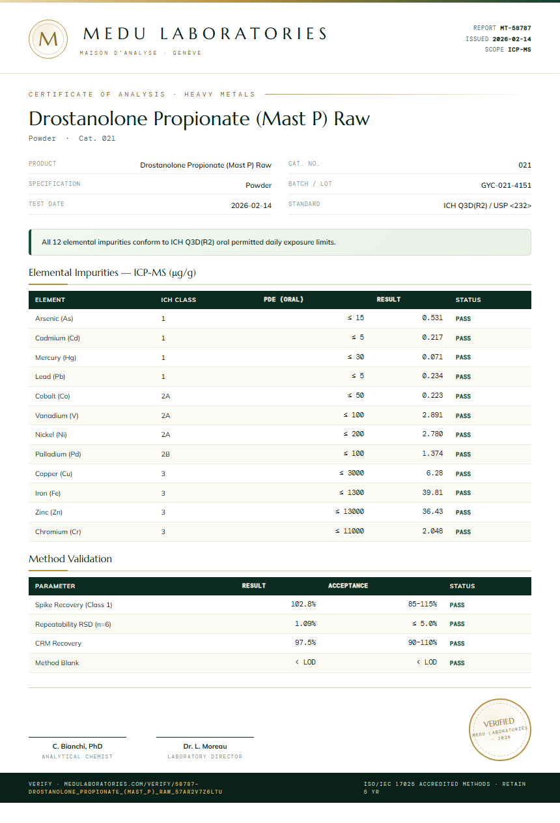
Task: Click the Arsenic (As) row label
Action: [54, 319]
